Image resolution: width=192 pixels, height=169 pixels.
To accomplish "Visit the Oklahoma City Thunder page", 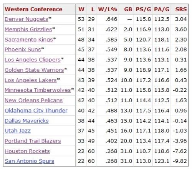I will (x=36, y=111).
